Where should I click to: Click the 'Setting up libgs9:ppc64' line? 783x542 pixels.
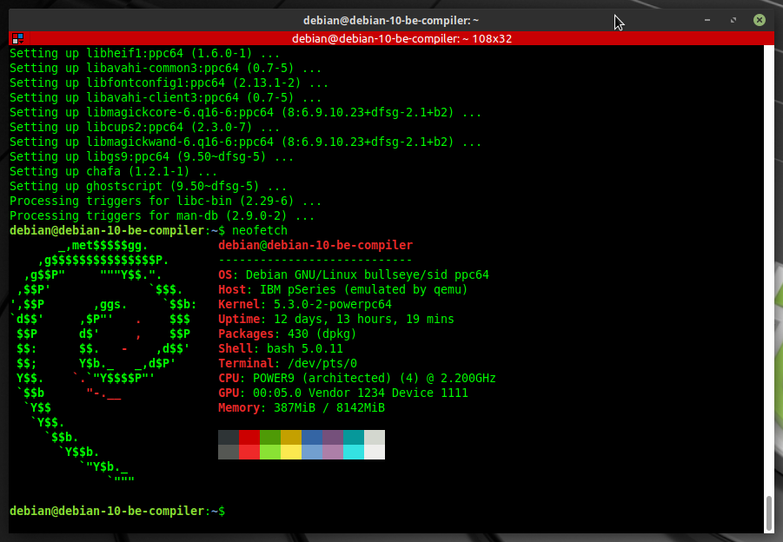coord(151,156)
